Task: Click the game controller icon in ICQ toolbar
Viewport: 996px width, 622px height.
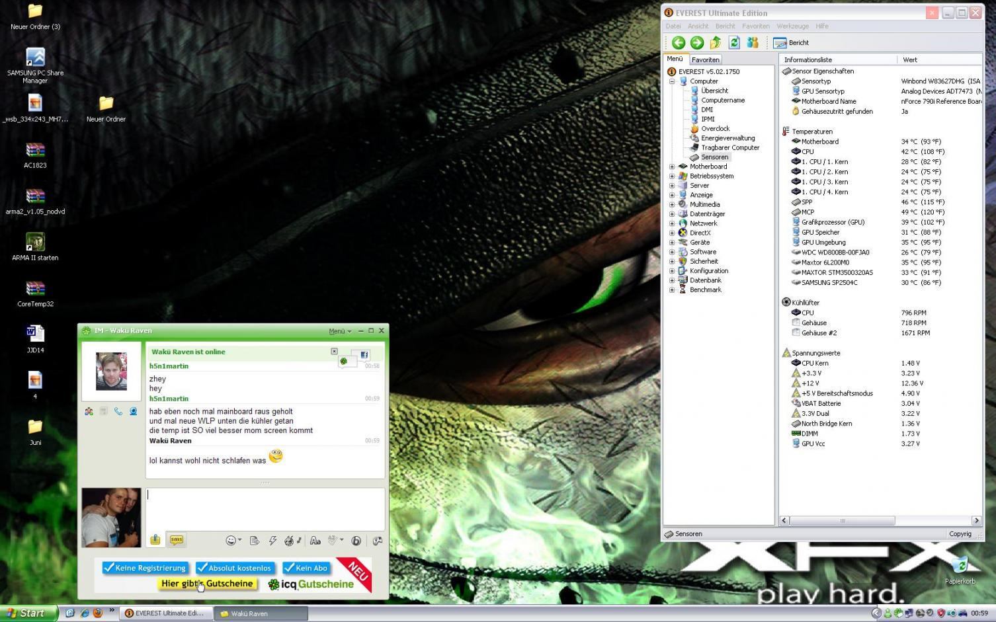Action: [377, 541]
